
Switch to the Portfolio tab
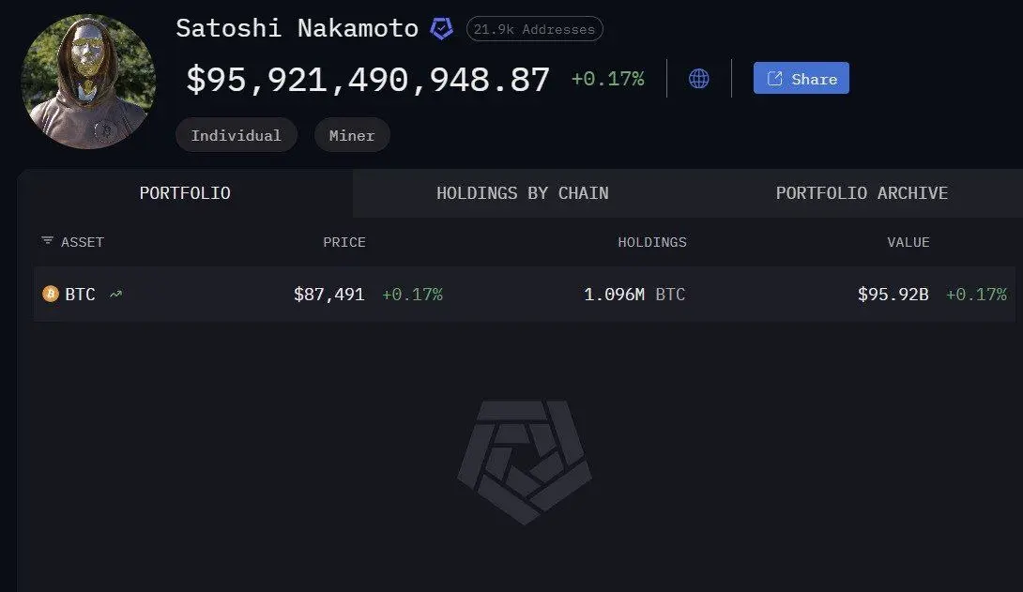pos(185,193)
